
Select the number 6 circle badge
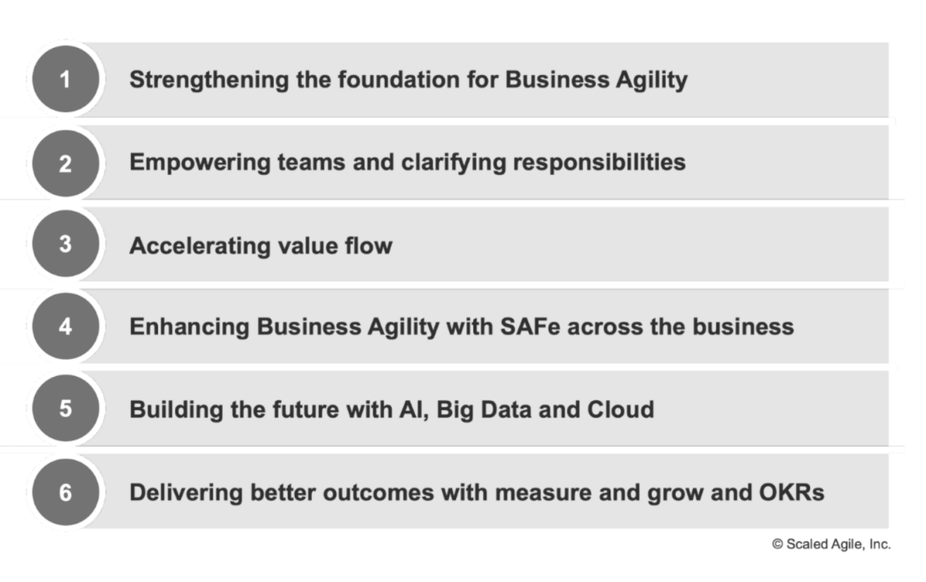[x=65, y=492]
